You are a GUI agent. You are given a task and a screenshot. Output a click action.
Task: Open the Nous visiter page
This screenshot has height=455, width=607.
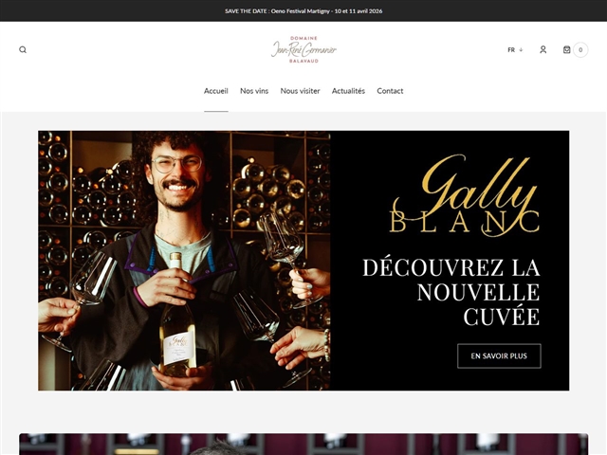[300, 91]
